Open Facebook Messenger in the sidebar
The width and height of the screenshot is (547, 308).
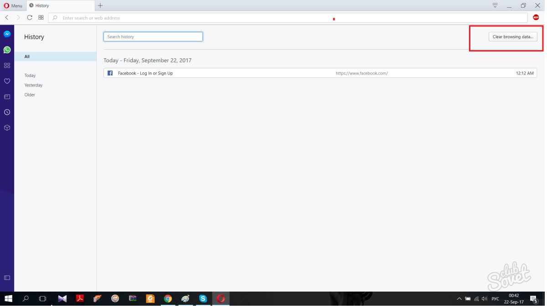(x=7, y=34)
